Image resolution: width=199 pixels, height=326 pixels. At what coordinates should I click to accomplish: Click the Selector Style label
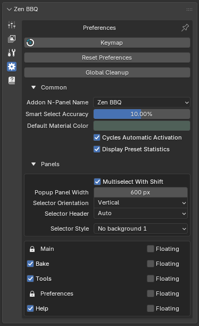click(x=70, y=229)
